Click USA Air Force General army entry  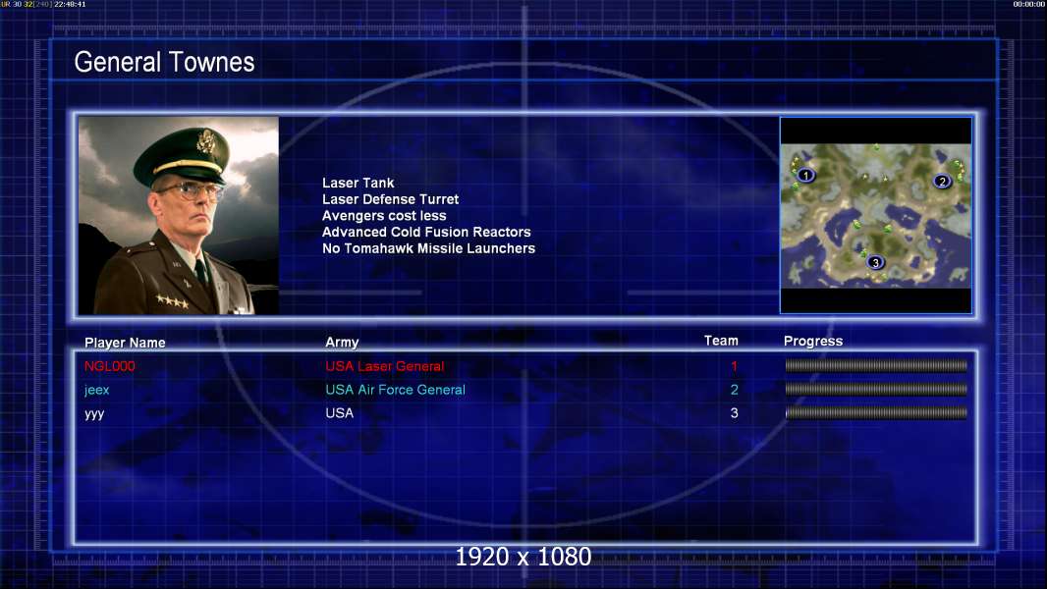pos(395,390)
